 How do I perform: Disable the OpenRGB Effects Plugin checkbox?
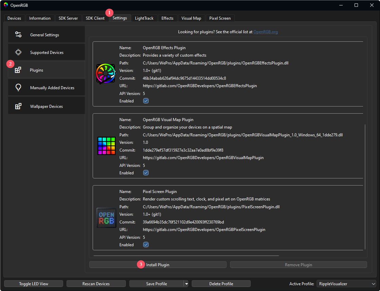coord(146,101)
